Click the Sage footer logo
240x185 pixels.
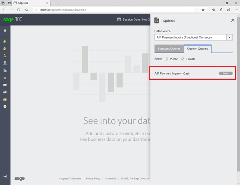pyautogui.click(x=19, y=178)
